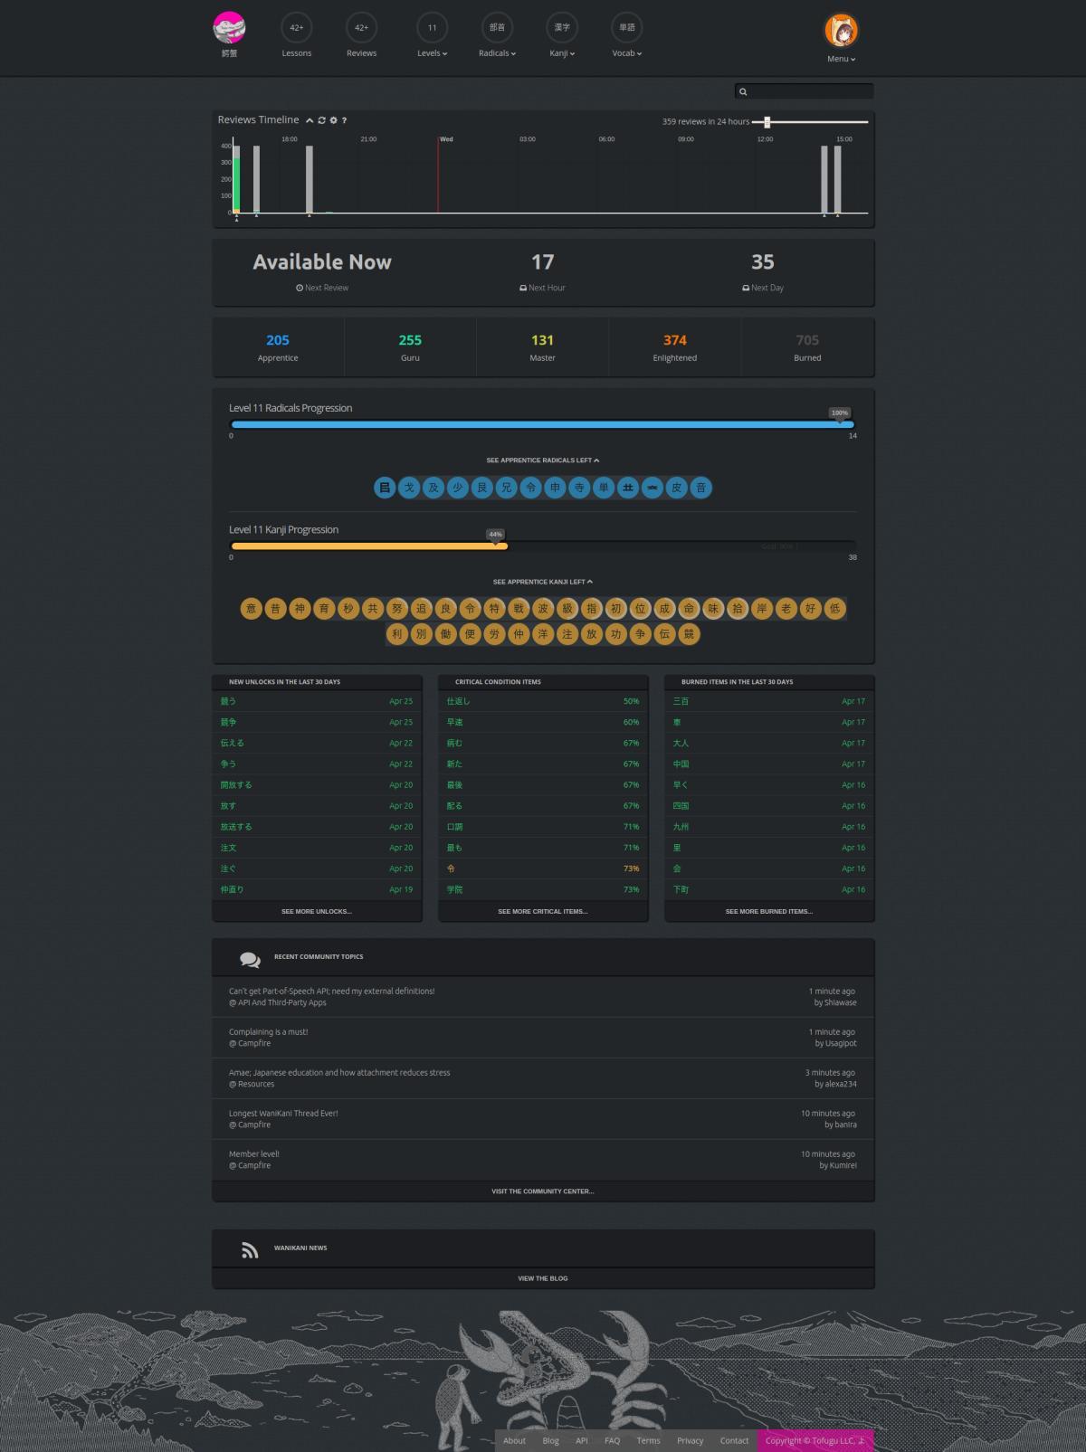This screenshot has height=1452, width=1086.
Task: Collapse the Reviews Timeline with caret
Action: coord(310,120)
